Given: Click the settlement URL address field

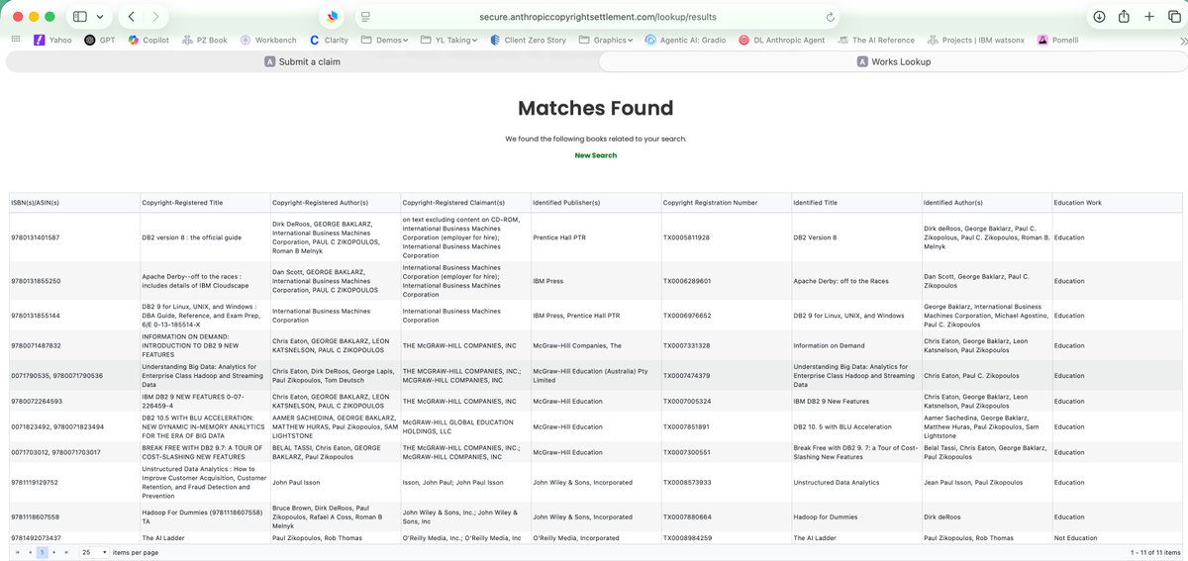Looking at the screenshot, I should (x=598, y=17).
